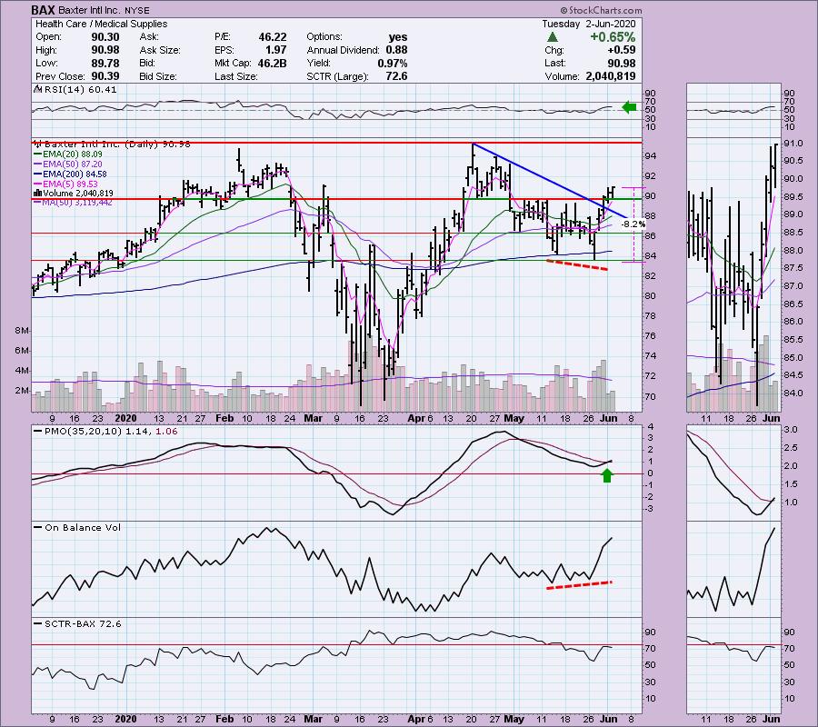Click the Chg value +0.59
The width and height of the screenshot is (818, 727).
point(622,50)
